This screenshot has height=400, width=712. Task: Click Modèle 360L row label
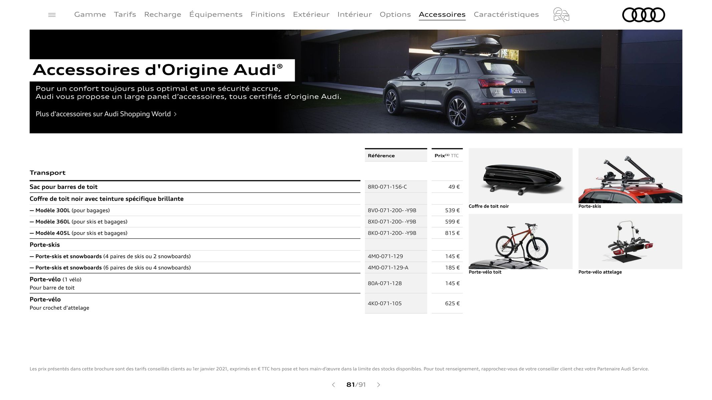(78, 222)
